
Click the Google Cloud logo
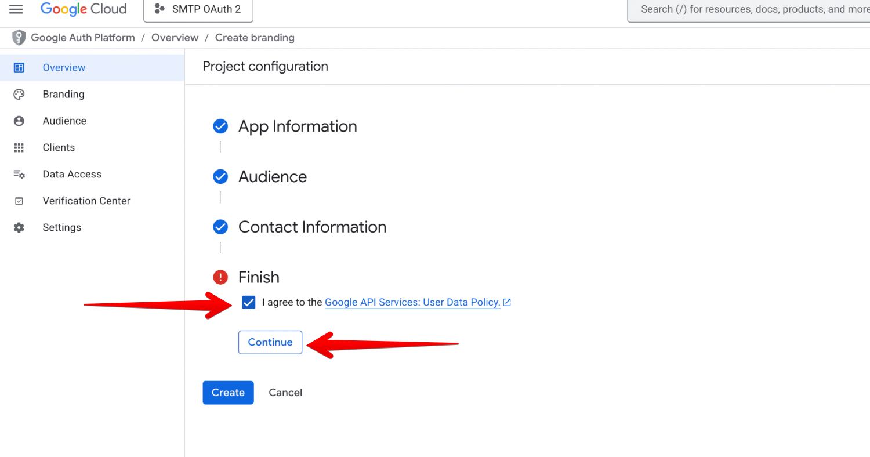(x=84, y=9)
